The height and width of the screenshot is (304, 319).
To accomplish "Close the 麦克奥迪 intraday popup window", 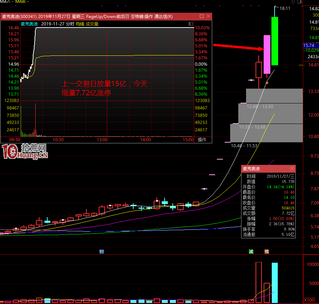I will pyautogui.click(x=208, y=16).
